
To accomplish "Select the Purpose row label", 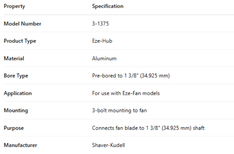I will point(14,128).
